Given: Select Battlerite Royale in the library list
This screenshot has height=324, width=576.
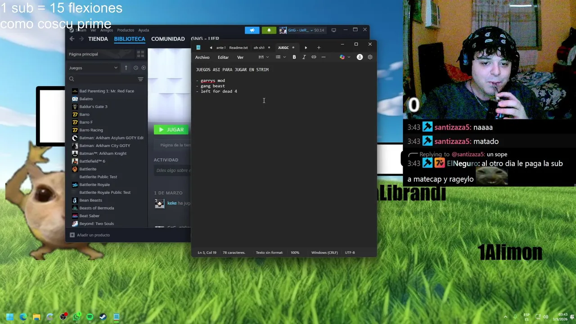Looking at the screenshot, I should pos(94,184).
